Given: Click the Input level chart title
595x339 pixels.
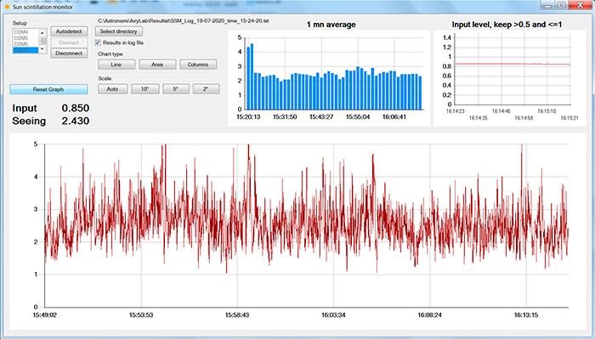Looking at the screenshot, I should (x=507, y=25).
